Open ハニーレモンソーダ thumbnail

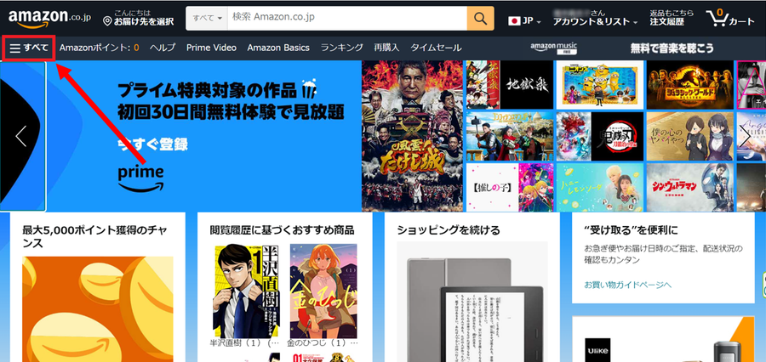600,187
